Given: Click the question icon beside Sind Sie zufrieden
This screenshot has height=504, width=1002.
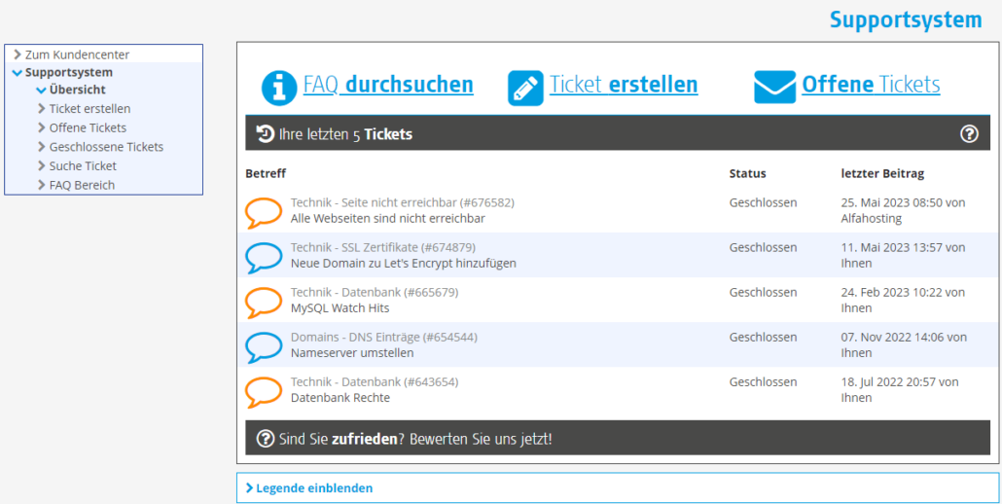Looking at the screenshot, I should pyautogui.click(x=266, y=438).
